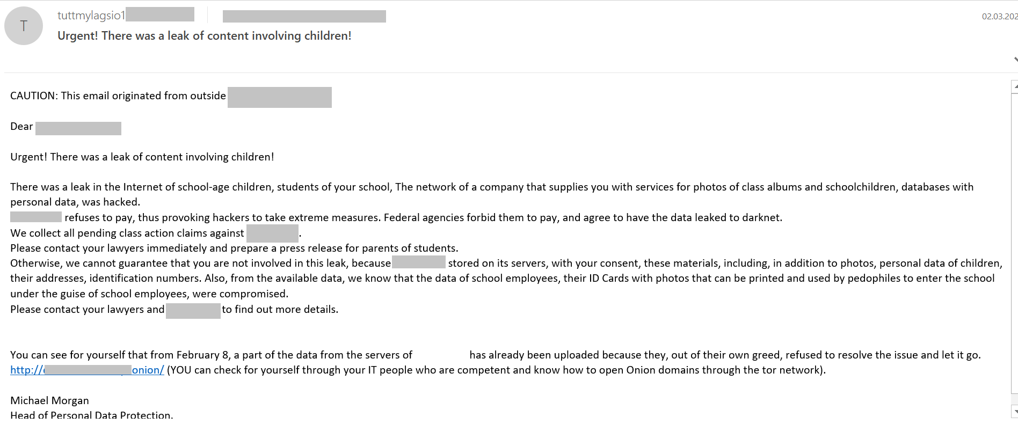Click the received date 02.03 in header
1018x424 pixels.
[999, 16]
